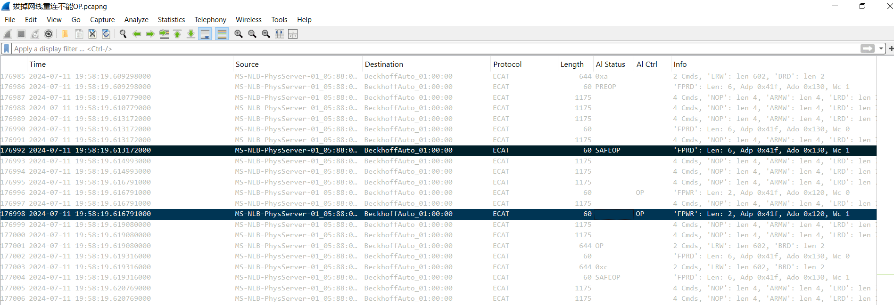Open the Analyze menu

pyautogui.click(x=136, y=20)
